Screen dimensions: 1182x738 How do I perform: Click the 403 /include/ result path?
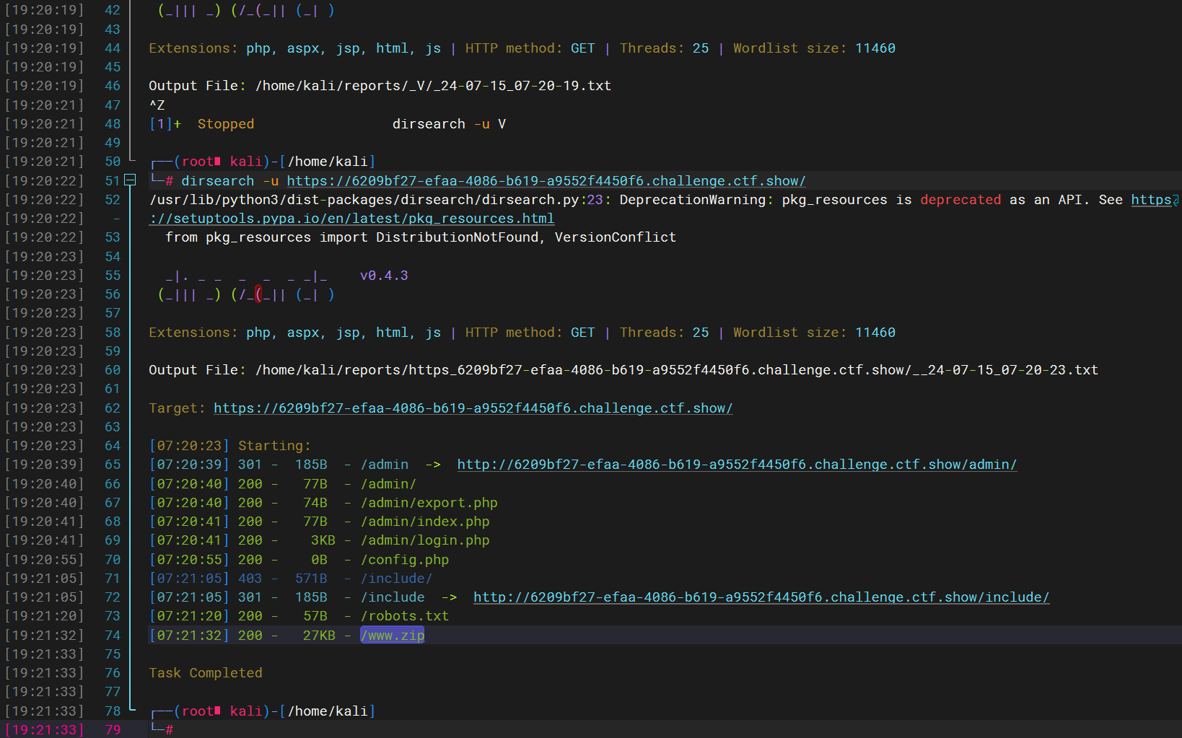pyautogui.click(x=397, y=579)
